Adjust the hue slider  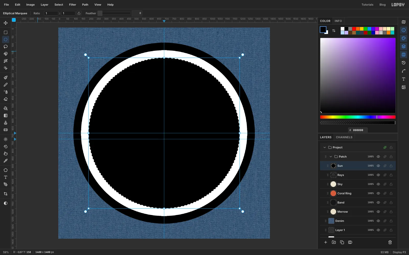(358, 117)
